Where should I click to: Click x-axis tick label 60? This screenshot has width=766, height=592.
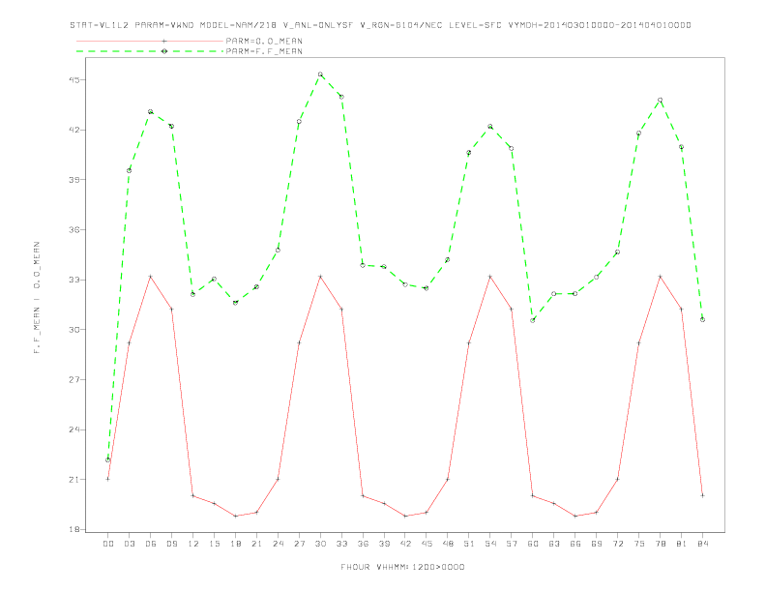[x=533, y=544]
